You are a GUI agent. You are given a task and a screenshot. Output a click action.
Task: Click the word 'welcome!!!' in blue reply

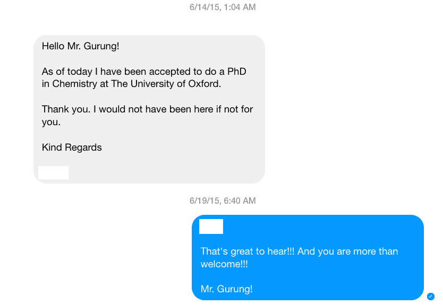224,264
